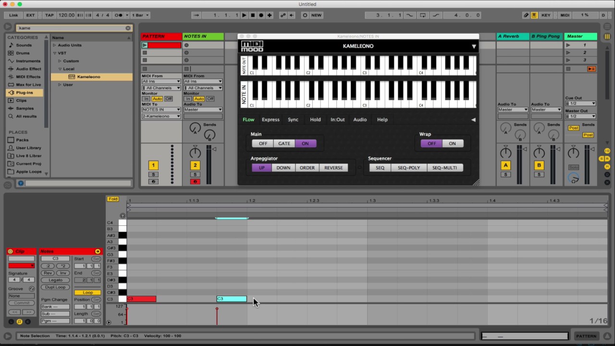Select DOWN arpeggiator mode
The height and width of the screenshot is (346, 615).
click(x=283, y=168)
